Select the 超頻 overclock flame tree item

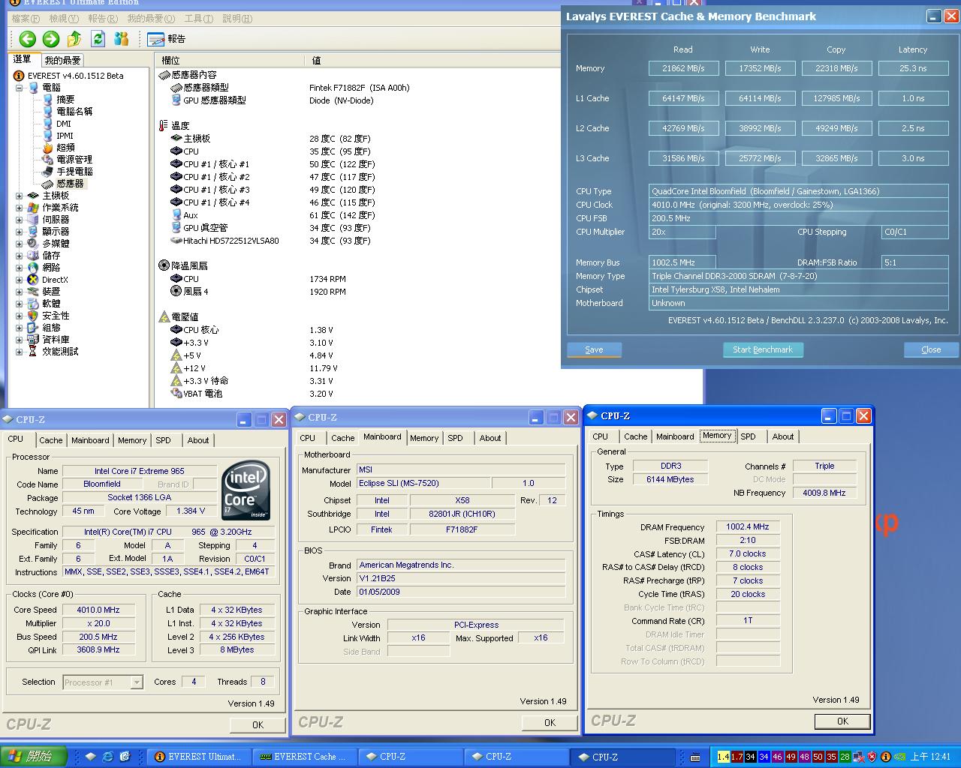65,148
